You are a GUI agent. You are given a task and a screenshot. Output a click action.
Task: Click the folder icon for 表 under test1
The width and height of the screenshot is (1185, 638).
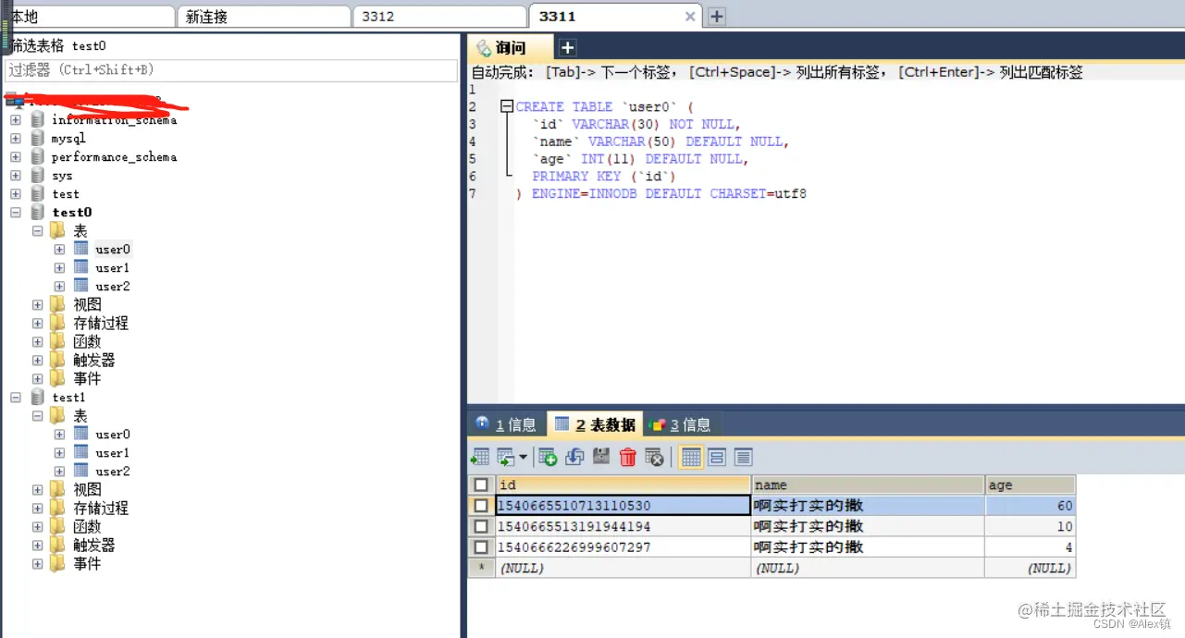pos(57,415)
